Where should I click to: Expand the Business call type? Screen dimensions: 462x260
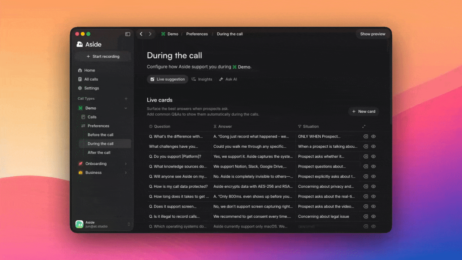pos(126,173)
